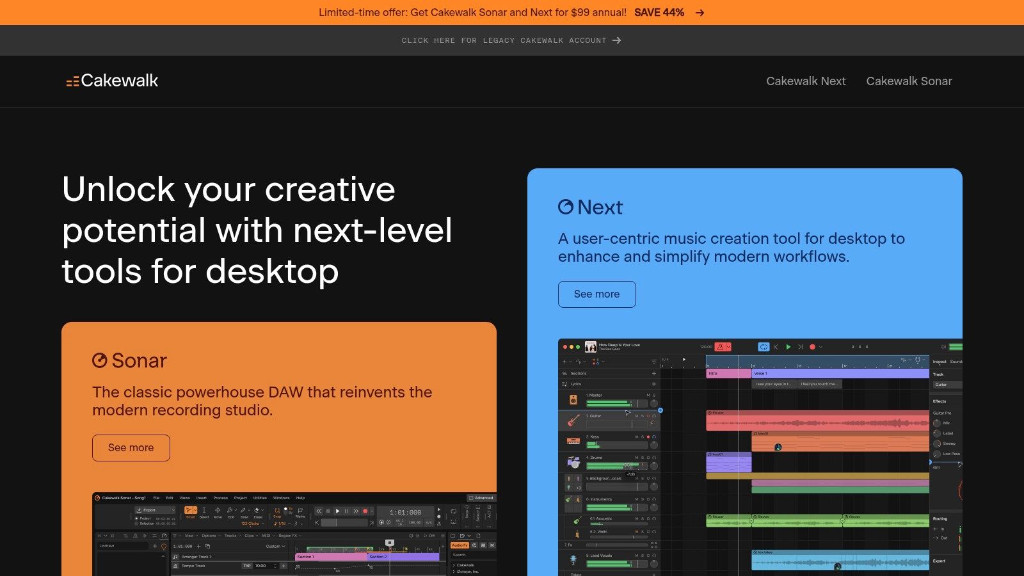The height and width of the screenshot is (576, 1024).
Task: Open the Insert menu in Sonar
Action: [201, 498]
